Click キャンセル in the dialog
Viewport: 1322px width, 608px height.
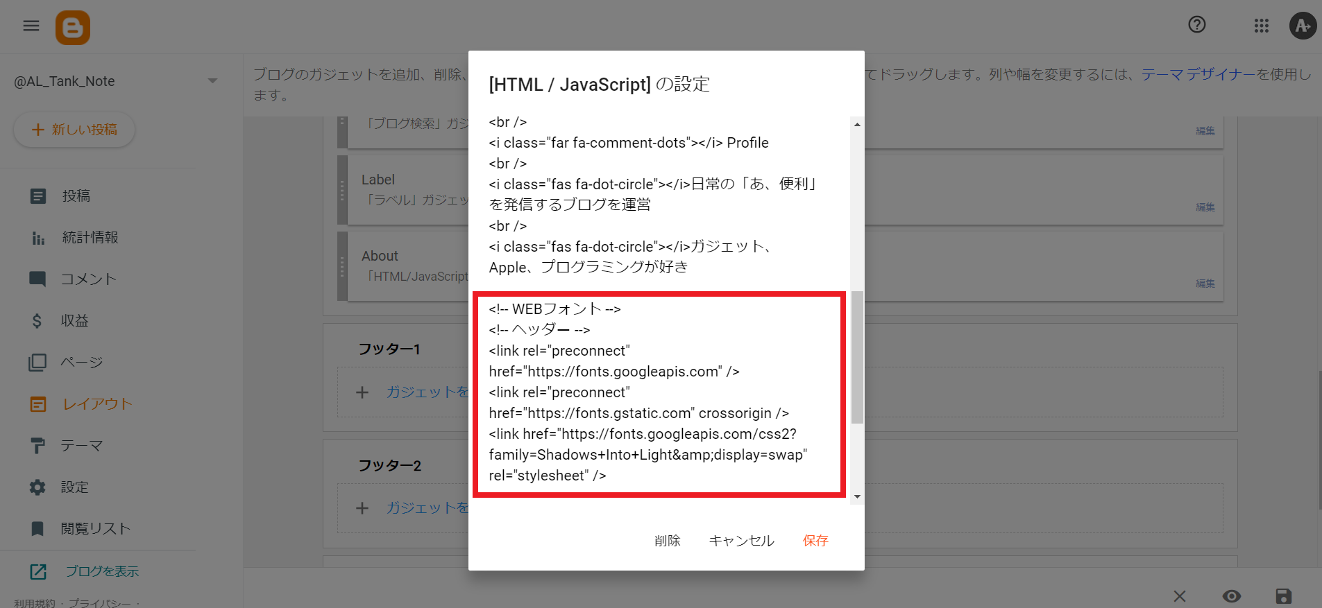[741, 541]
